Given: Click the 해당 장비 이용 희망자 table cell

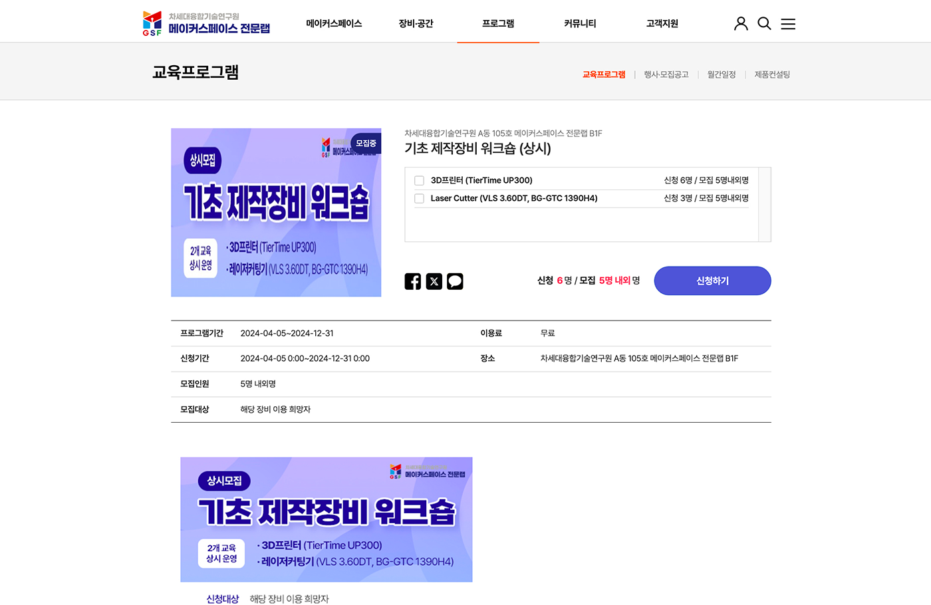Looking at the screenshot, I should click(275, 409).
